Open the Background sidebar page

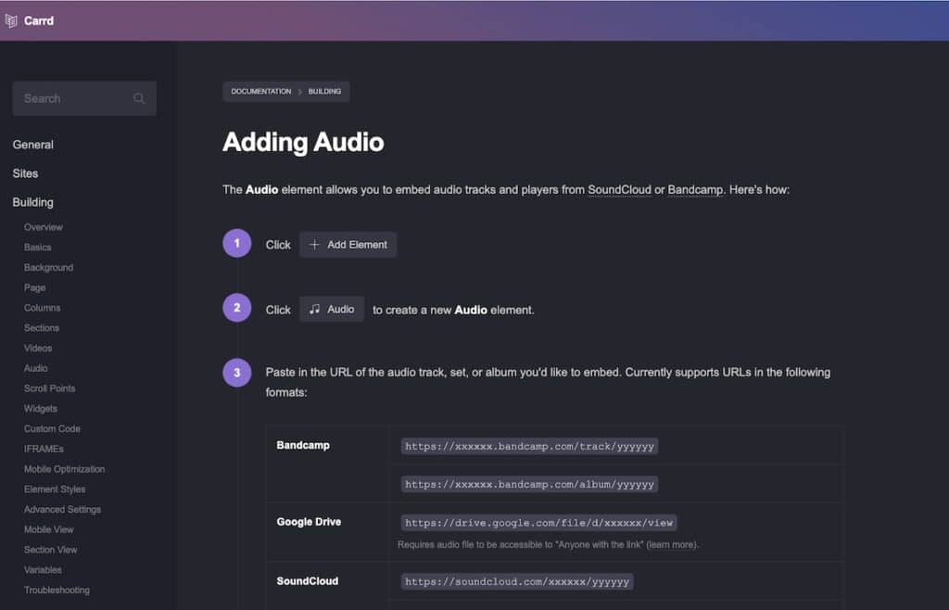point(48,268)
